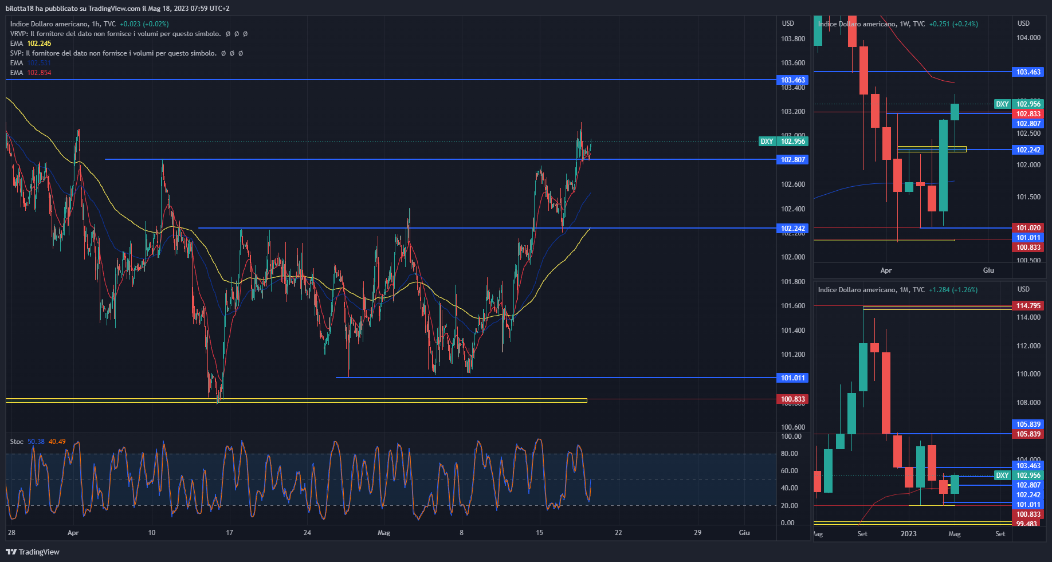The image size is (1052, 562).
Task: Click the 101.011 label on the monthly chart
Action: (1029, 505)
